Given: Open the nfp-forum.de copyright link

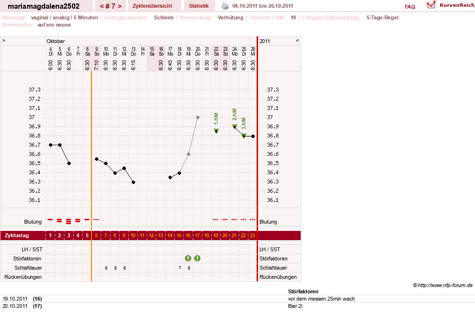Looking at the screenshot, I should click(x=443, y=285).
